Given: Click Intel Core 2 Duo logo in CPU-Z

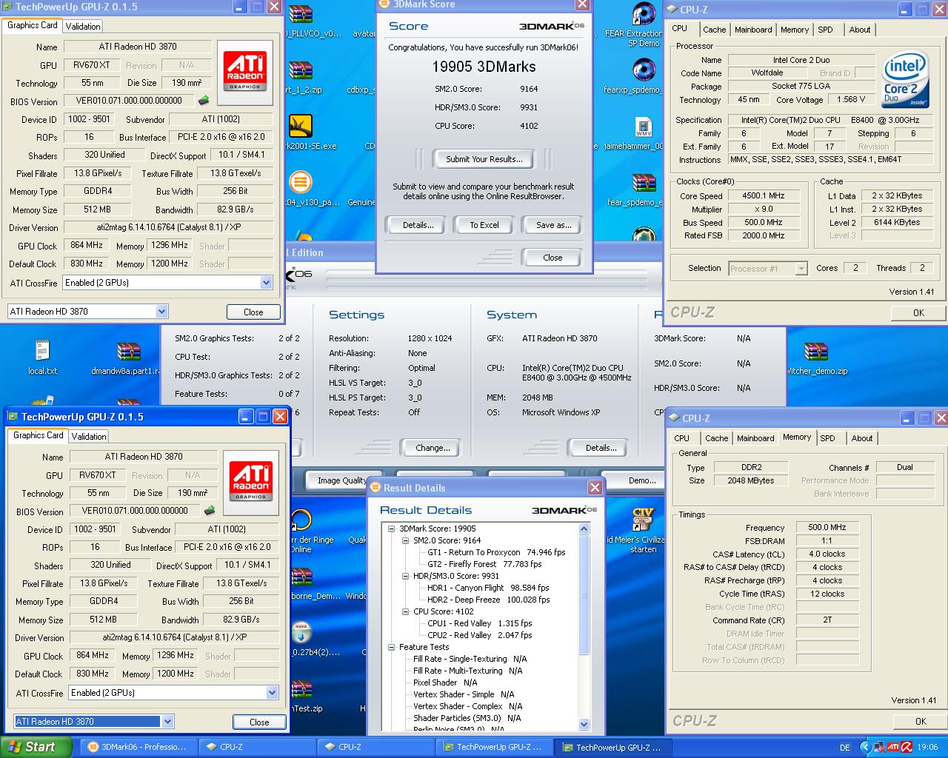Looking at the screenshot, I should [905, 79].
